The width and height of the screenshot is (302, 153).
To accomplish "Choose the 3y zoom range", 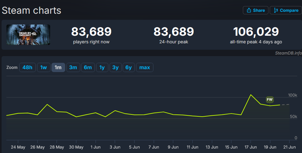I will pyautogui.click(x=116, y=68).
